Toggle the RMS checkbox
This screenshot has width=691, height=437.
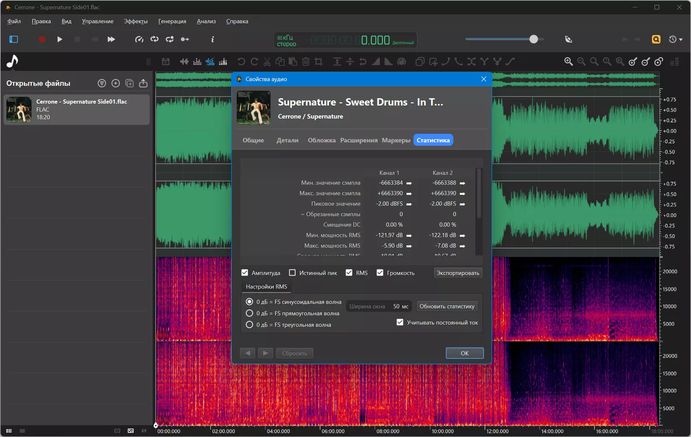click(349, 272)
